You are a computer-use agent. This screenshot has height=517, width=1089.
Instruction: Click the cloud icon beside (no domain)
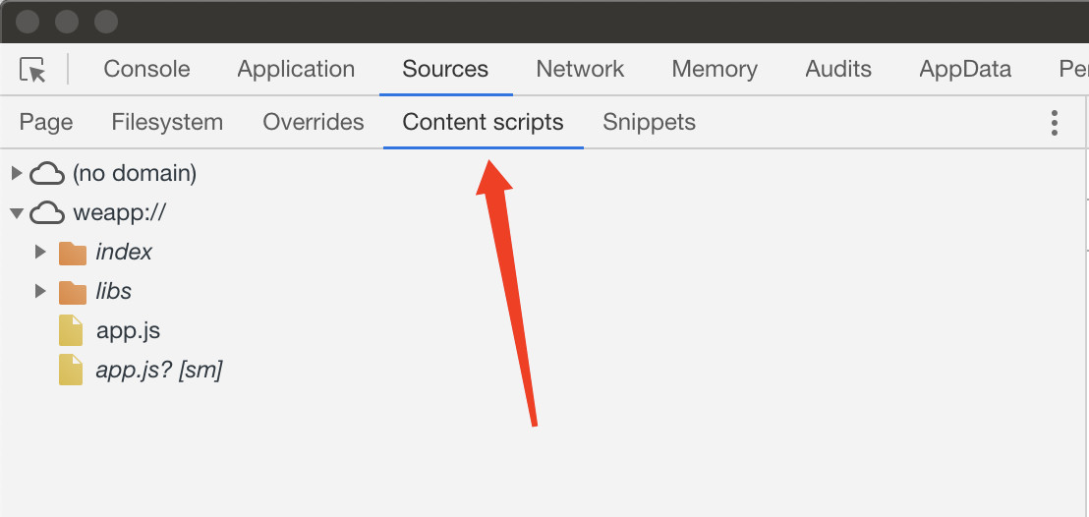[x=46, y=174]
